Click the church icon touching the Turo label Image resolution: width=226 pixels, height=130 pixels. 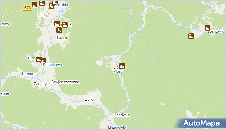point(38,59)
